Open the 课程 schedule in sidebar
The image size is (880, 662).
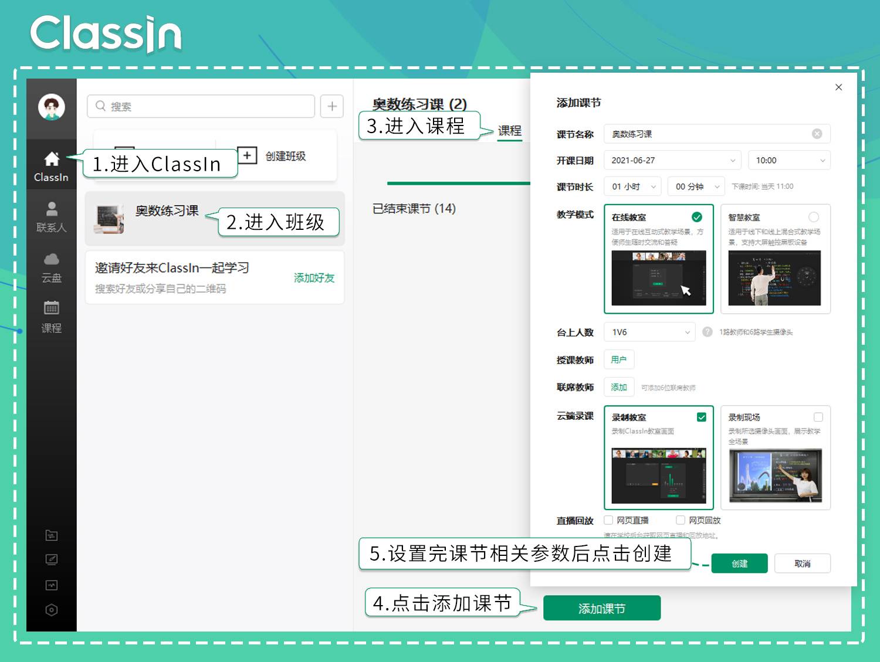coord(52,317)
